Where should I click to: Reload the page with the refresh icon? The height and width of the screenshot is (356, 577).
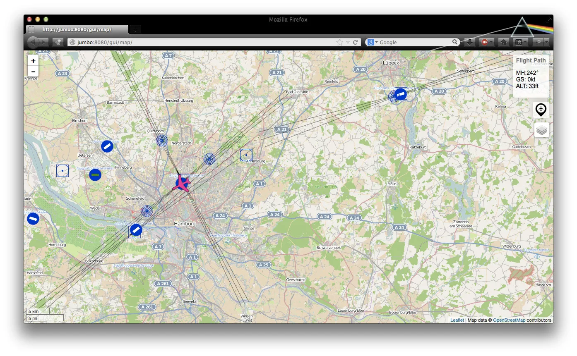click(x=355, y=42)
